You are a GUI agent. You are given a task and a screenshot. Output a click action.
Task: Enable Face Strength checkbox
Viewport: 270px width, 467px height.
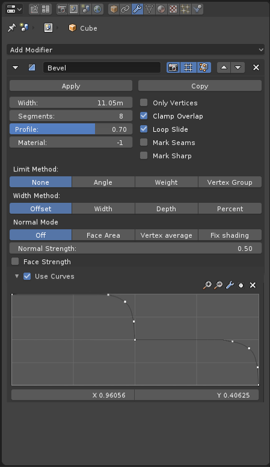(x=15, y=262)
